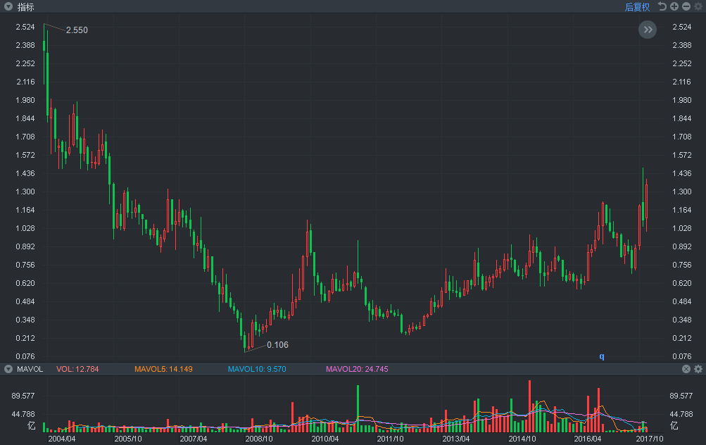The image size is (706, 445).
Task: Expand the 指标 dropdown arrow
Action: click(x=8, y=7)
